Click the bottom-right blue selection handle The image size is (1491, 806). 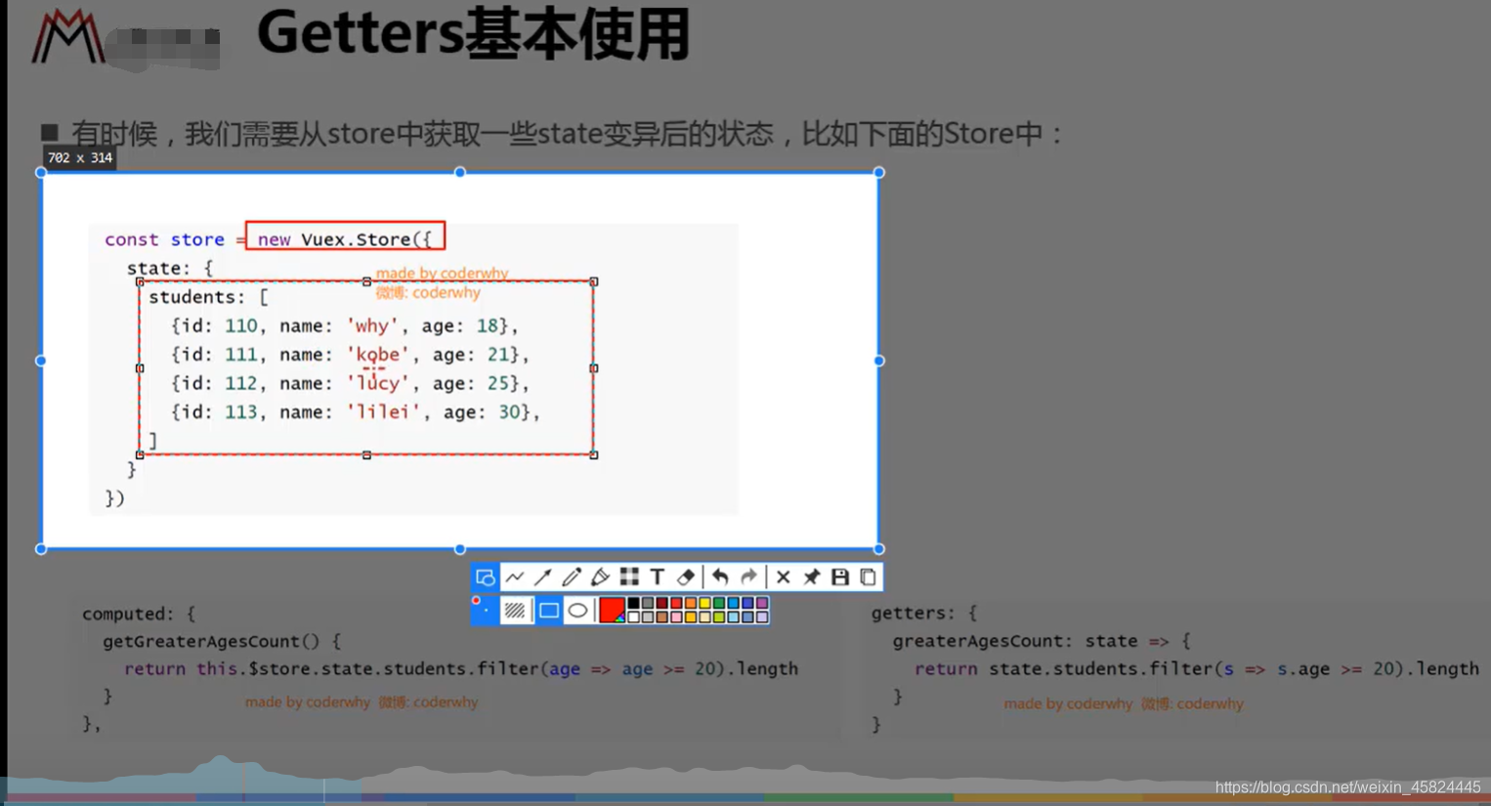(879, 549)
